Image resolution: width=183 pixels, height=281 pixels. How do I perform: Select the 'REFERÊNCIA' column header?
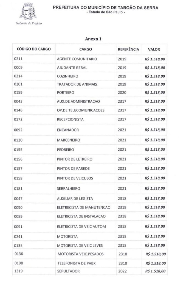pos(128,49)
